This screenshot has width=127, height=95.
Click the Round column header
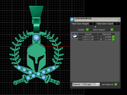click(88, 34)
